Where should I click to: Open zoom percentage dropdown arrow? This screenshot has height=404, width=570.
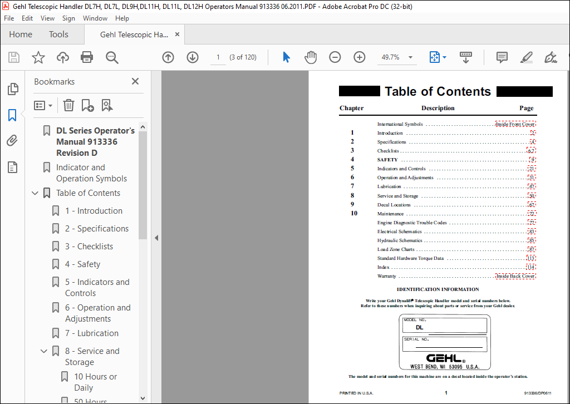coord(410,57)
